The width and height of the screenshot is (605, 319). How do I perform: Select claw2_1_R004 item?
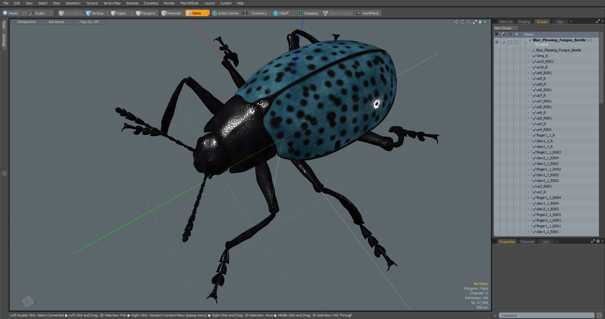point(547,158)
